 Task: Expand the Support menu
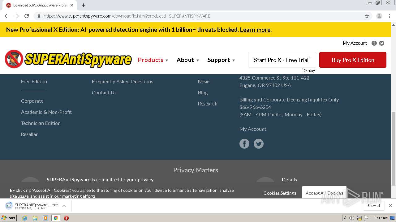[221, 60]
